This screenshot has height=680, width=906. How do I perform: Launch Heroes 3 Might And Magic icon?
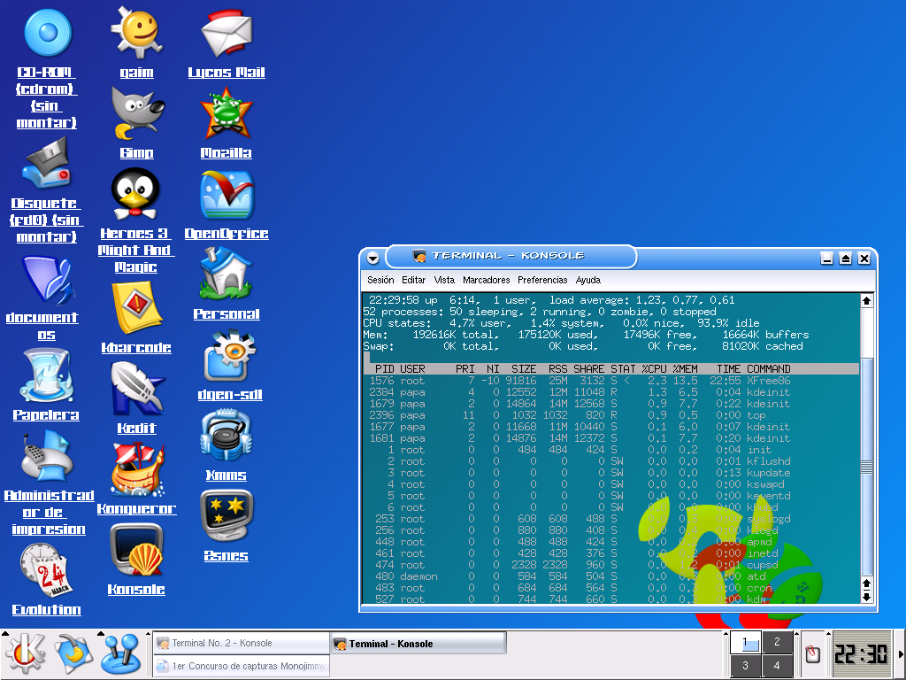click(x=135, y=194)
